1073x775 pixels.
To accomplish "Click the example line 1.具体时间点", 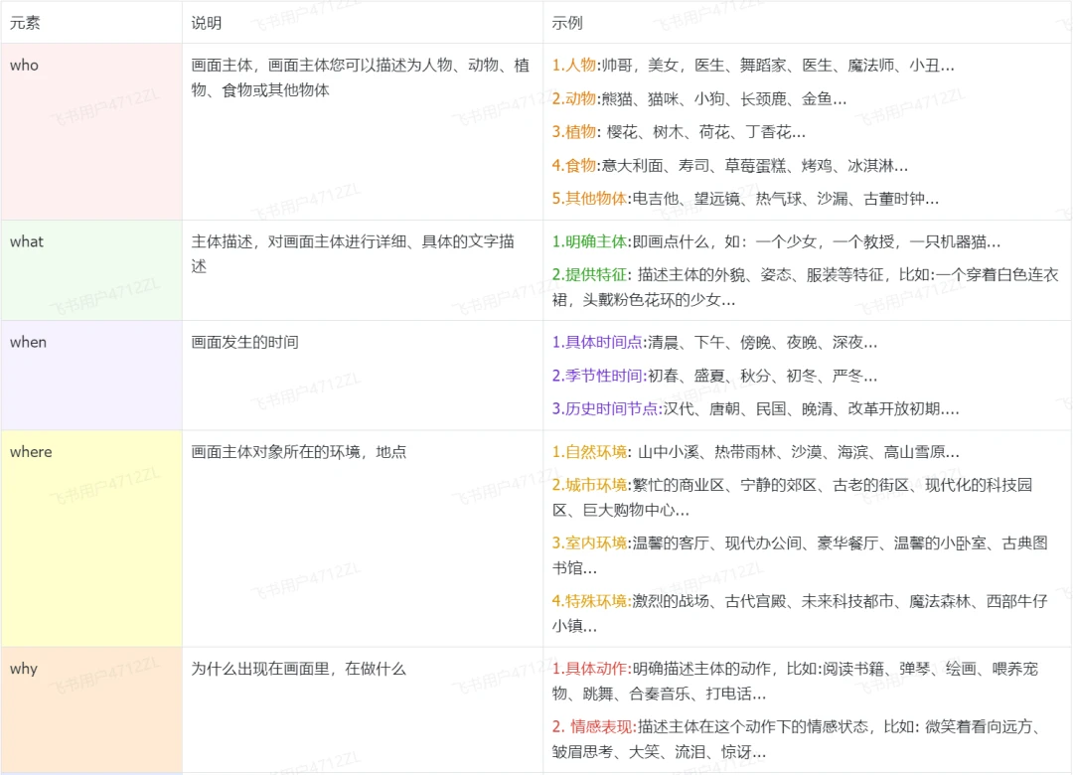I will tap(714, 343).
